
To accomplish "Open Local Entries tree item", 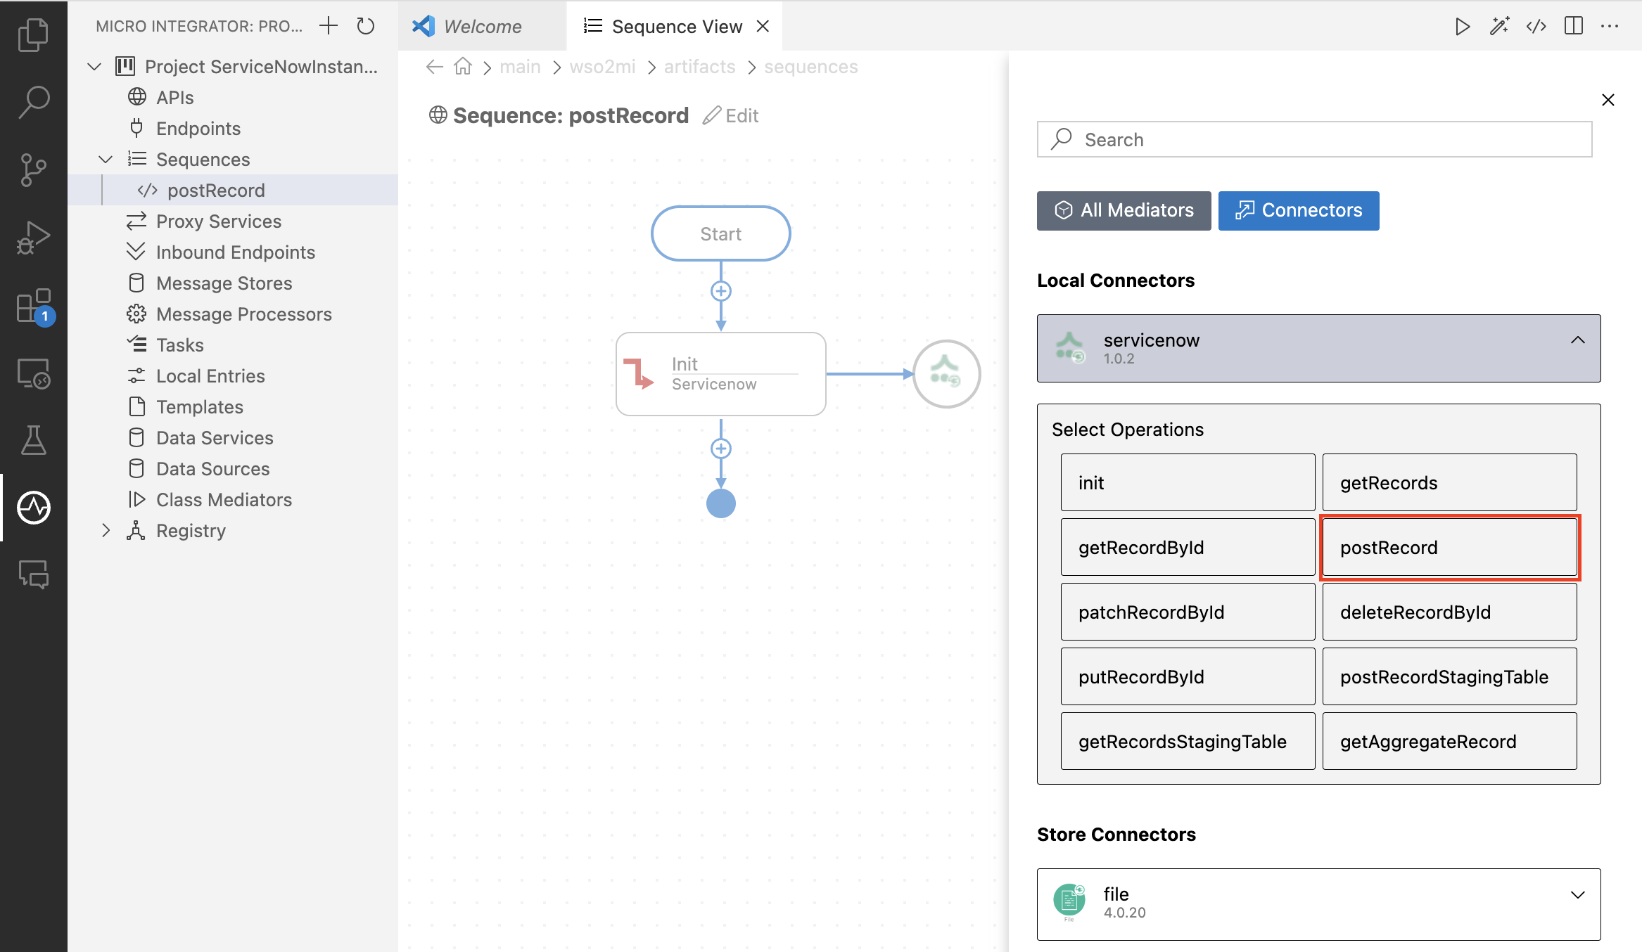I will coord(232,376).
